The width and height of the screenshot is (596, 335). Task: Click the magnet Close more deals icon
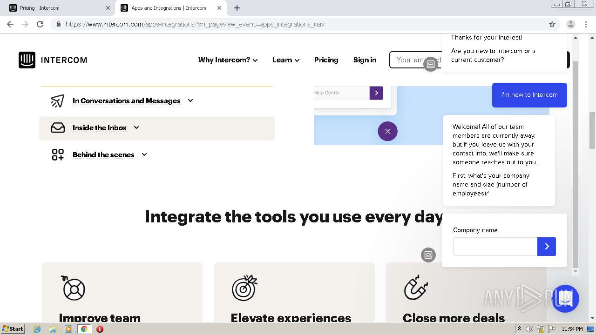pos(416,288)
